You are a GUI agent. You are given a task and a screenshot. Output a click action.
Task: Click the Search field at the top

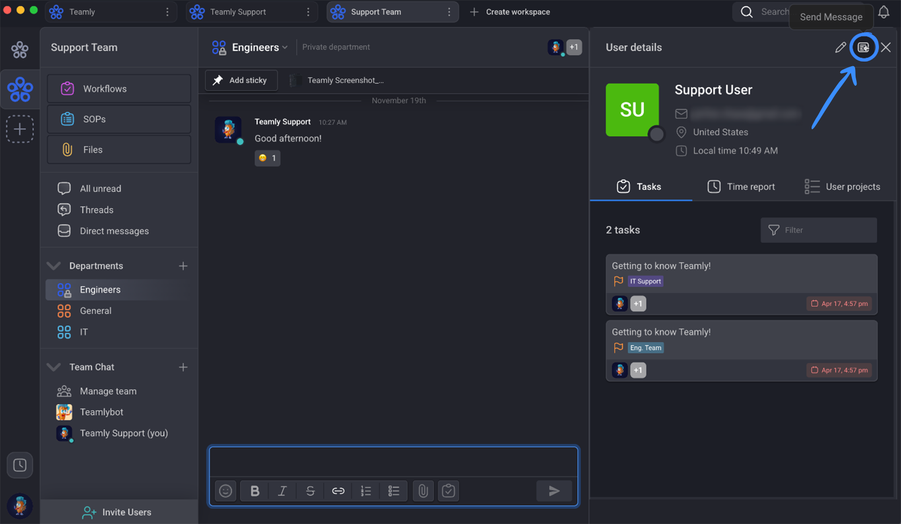(761, 12)
